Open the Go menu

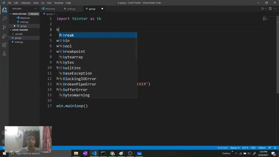click(43, 3)
